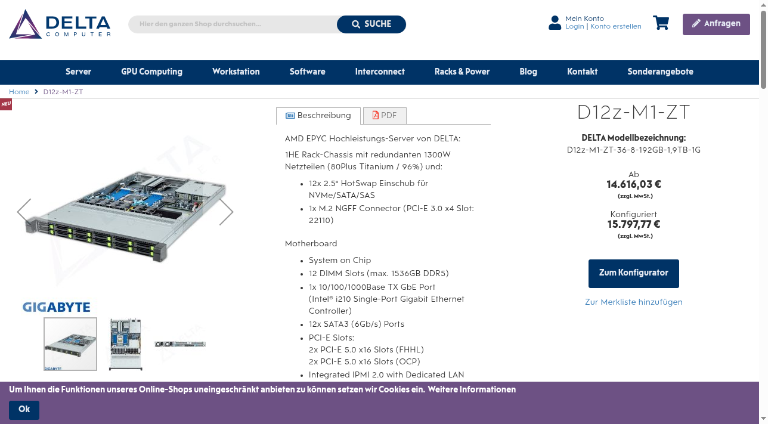This screenshot has height=424, width=768.
Task: Click 'Integrated IPMI 2.0 with Dedicated LAN' text
Action: tap(386, 375)
